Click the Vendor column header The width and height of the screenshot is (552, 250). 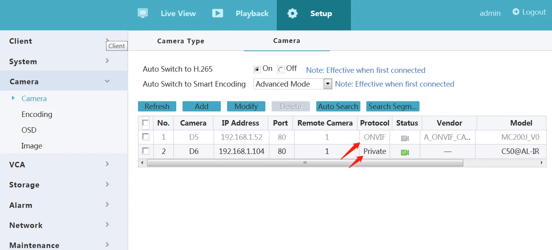(449, 123)
